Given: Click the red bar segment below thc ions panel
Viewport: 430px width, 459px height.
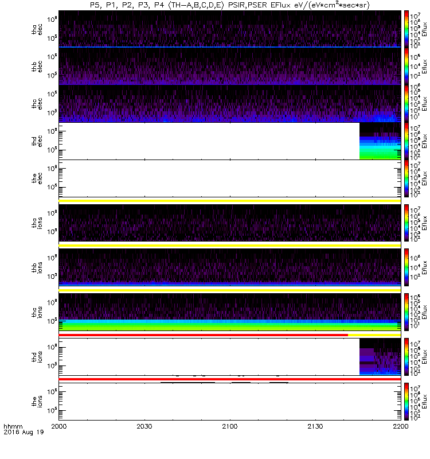Looking at the screenshot, I should click(204, 334).
